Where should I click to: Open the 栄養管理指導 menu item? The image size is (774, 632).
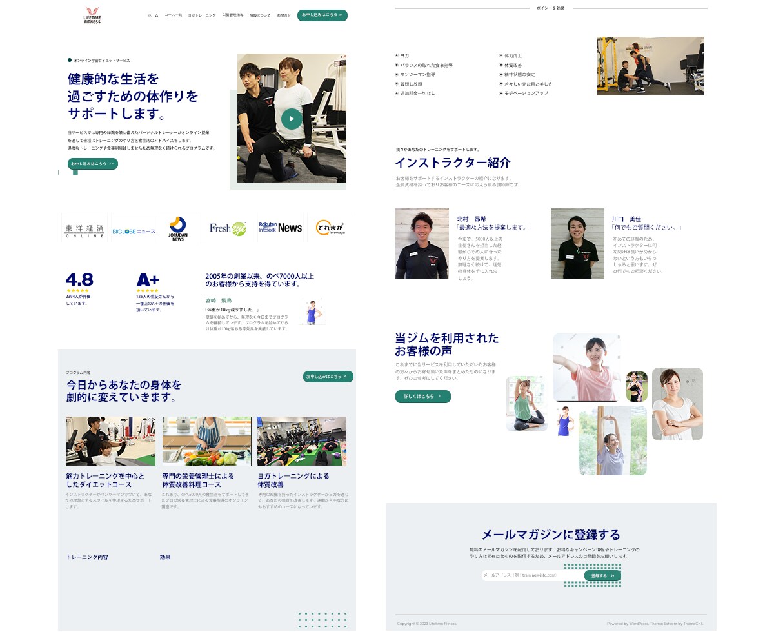click(233, 15)
